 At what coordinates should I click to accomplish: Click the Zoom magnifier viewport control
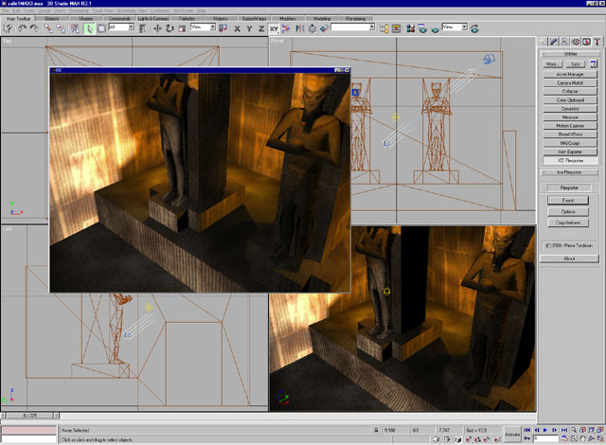click(574, 430)
